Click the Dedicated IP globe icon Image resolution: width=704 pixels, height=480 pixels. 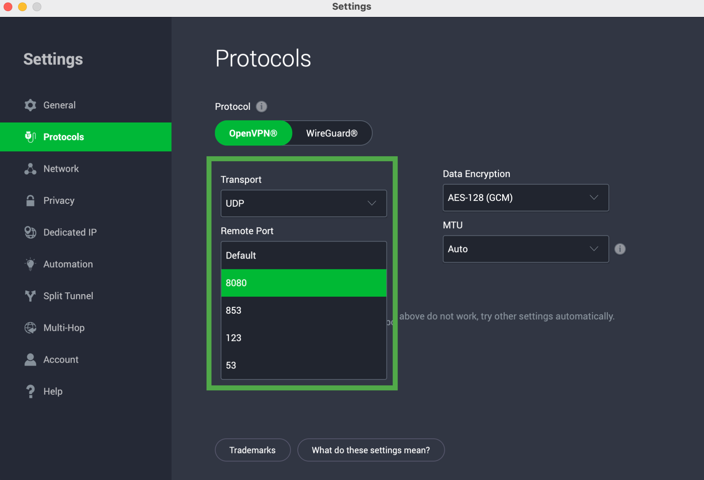(30, 232)
